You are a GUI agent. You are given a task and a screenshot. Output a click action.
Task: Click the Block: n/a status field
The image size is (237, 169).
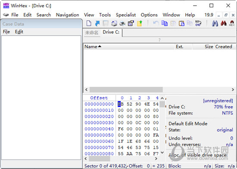pyautogui.click(x=190, y=166)
